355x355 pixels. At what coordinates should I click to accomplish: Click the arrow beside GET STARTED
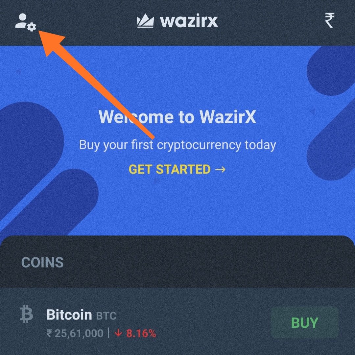click(x=220, y=170)
